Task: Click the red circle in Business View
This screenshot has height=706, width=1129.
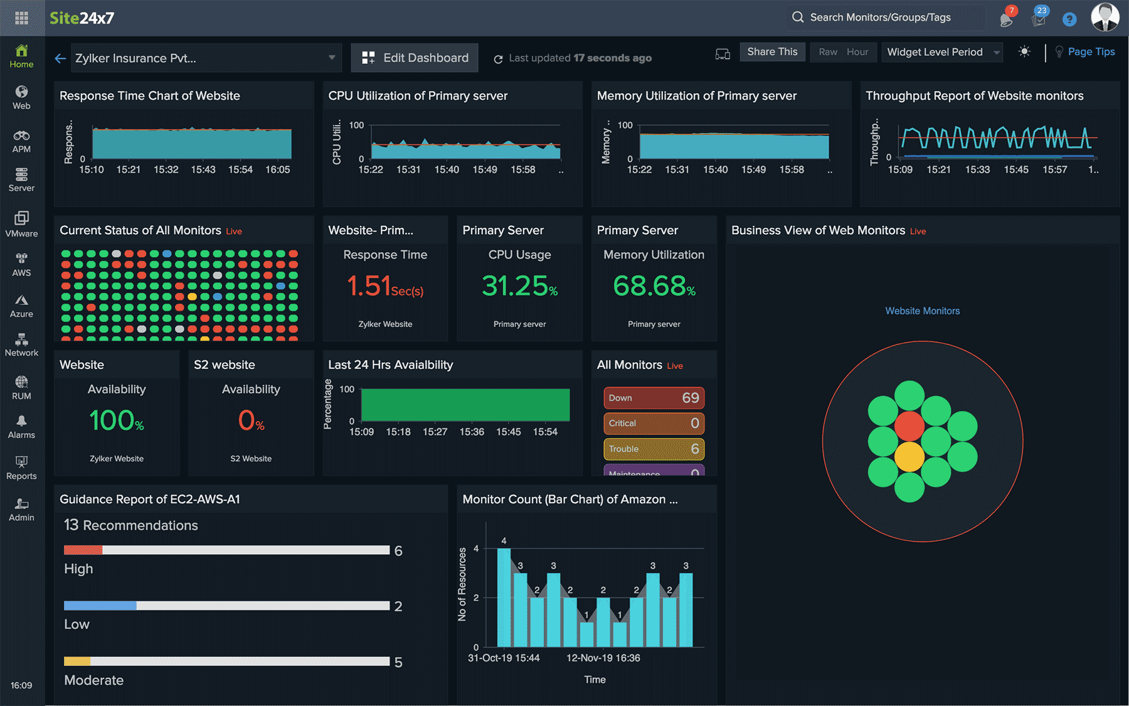Action: coord(909,426)
